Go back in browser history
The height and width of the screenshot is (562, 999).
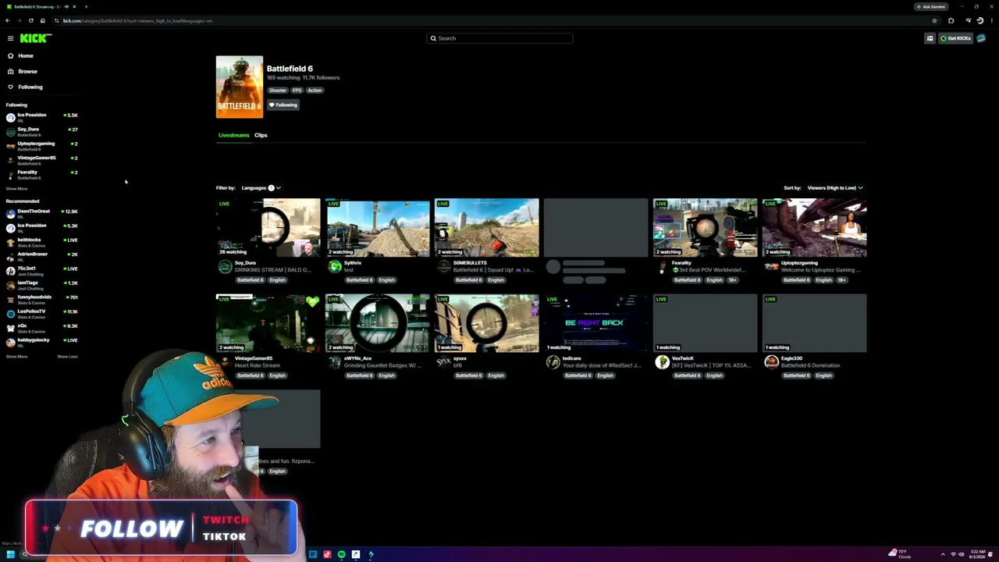tap(8, 21)
